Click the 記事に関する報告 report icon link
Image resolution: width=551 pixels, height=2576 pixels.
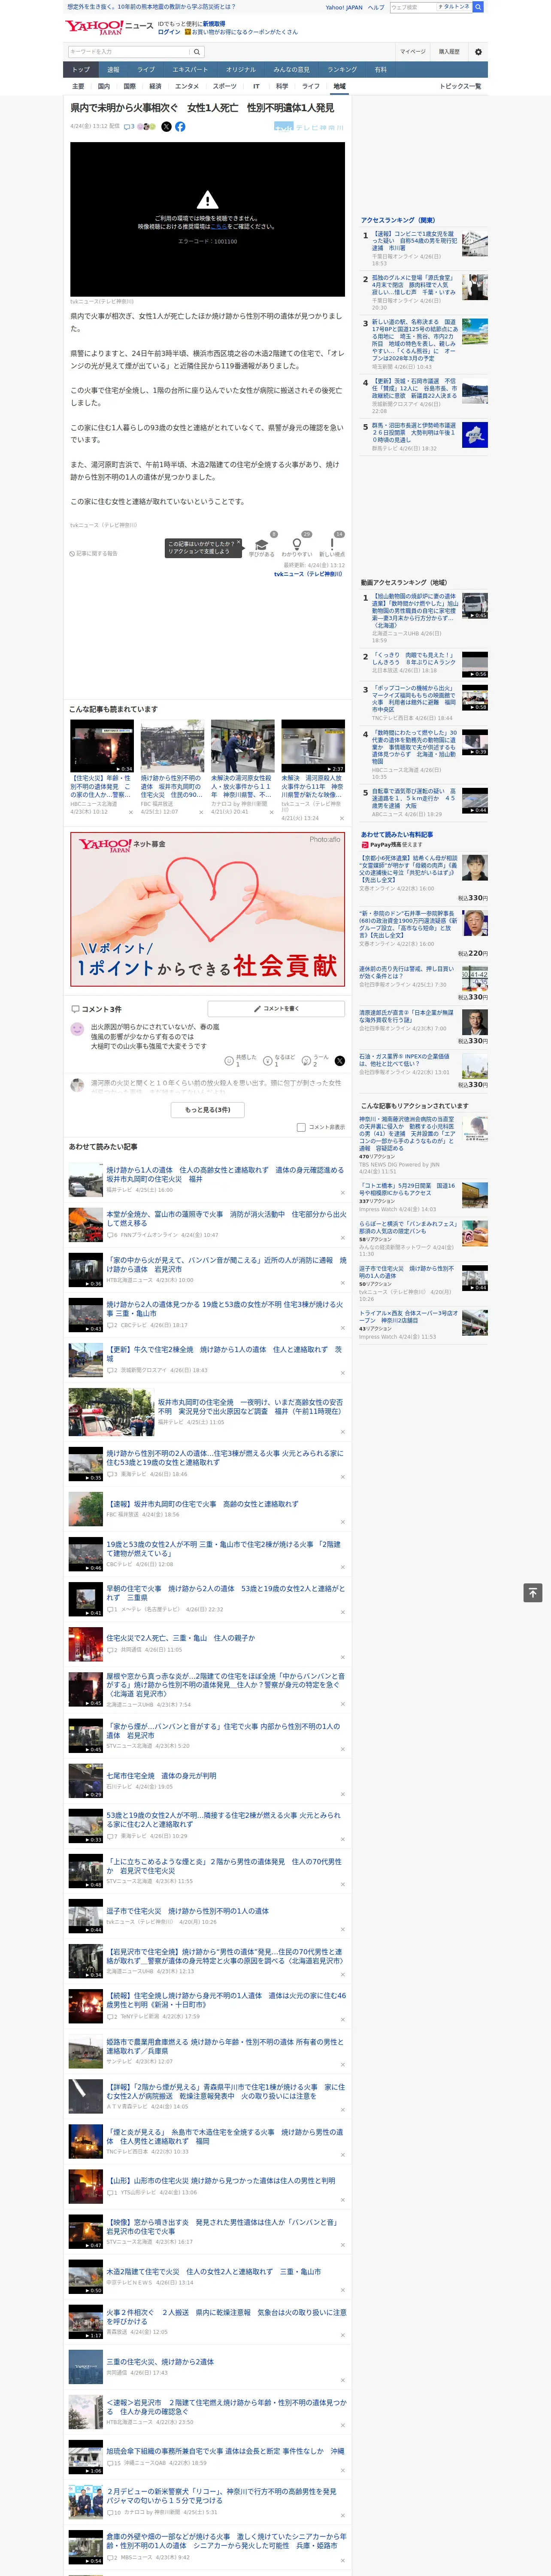93,553
